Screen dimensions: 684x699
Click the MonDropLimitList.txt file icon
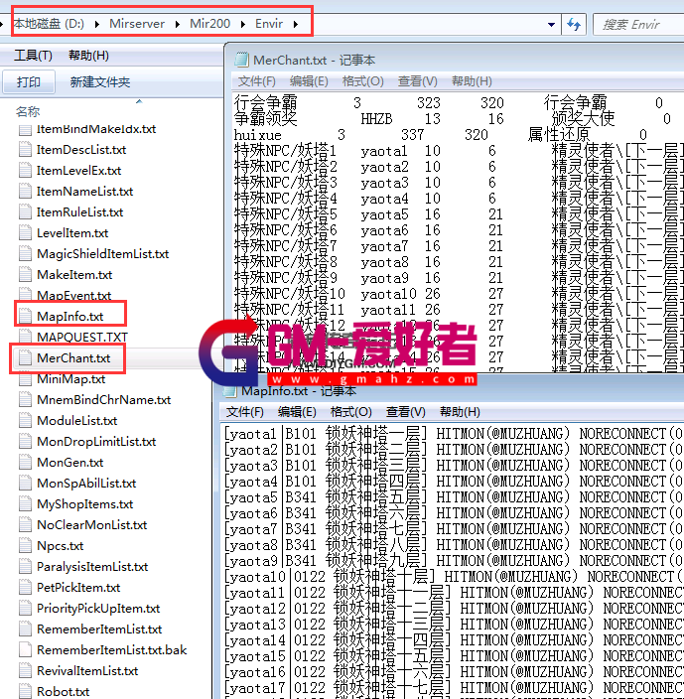(x=26, y=442)
